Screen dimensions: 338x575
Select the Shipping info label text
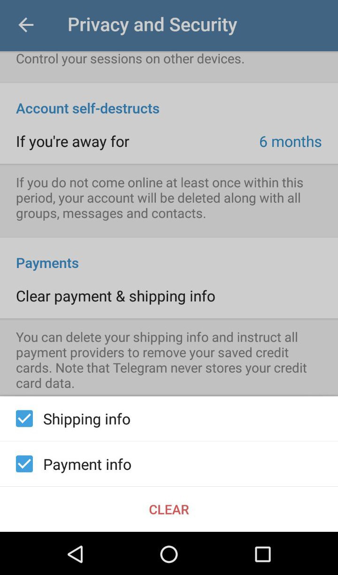(x=87, y=419)
